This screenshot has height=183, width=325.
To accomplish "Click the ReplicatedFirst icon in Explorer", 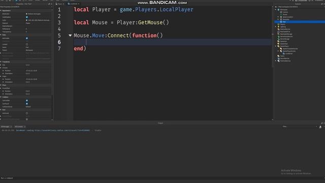I will 279,32.
